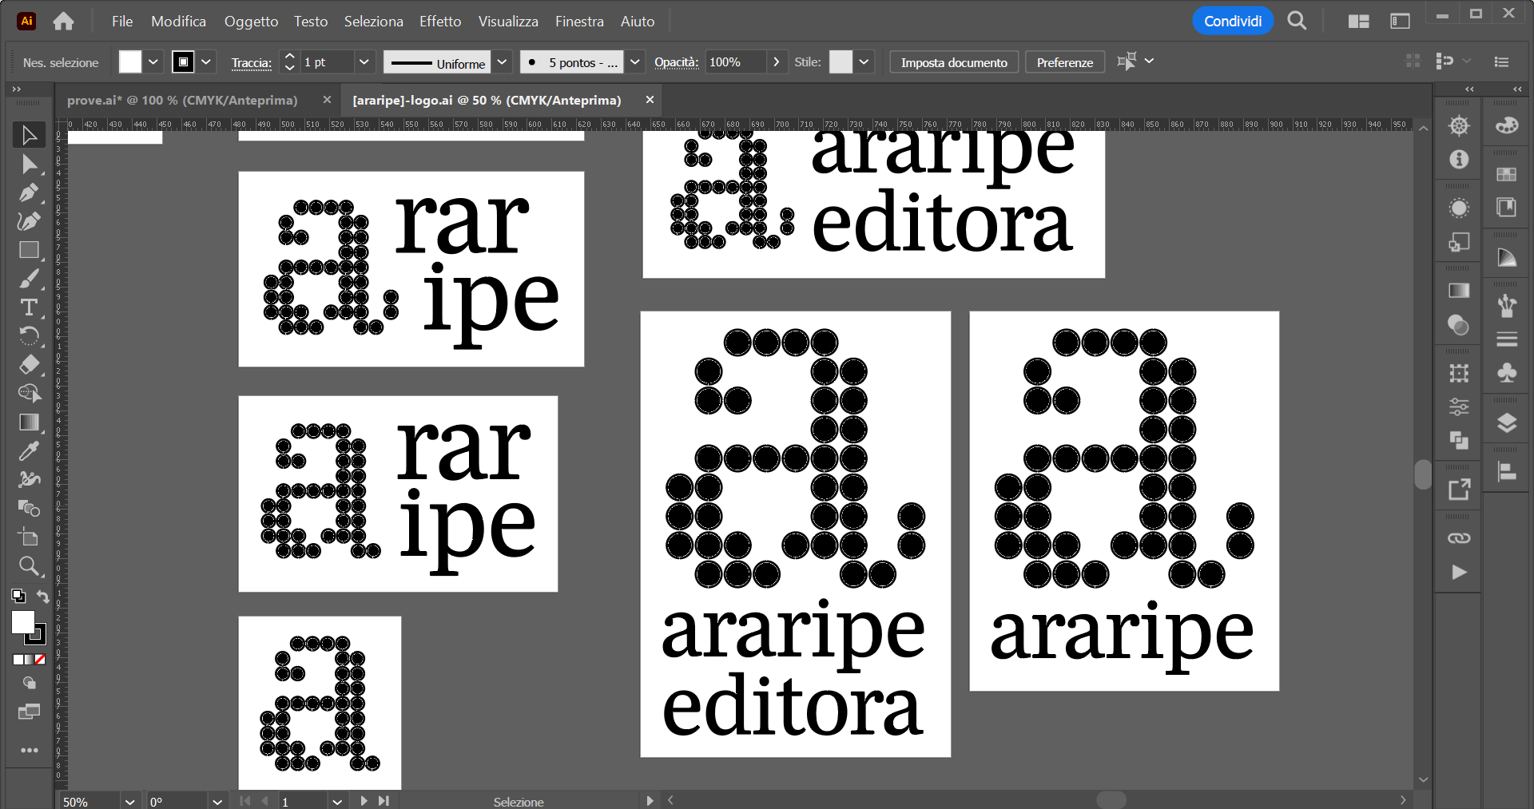Click the white fill swatch in control bar
The height and width of the screenshot is (809, 1534).
coord(130,61)
